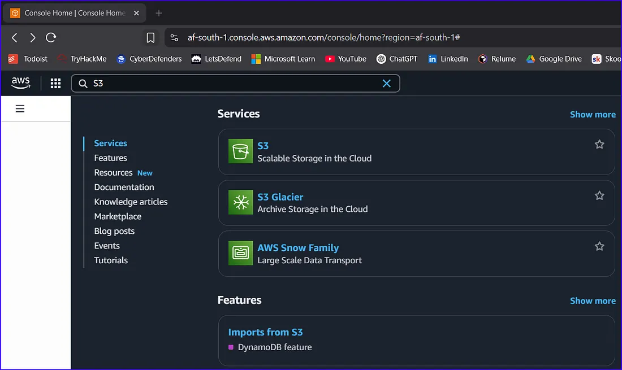The height and width of the screenshot is (370, 622).
Task: Open the AWS Snow Family link
Action: (298, 248)
